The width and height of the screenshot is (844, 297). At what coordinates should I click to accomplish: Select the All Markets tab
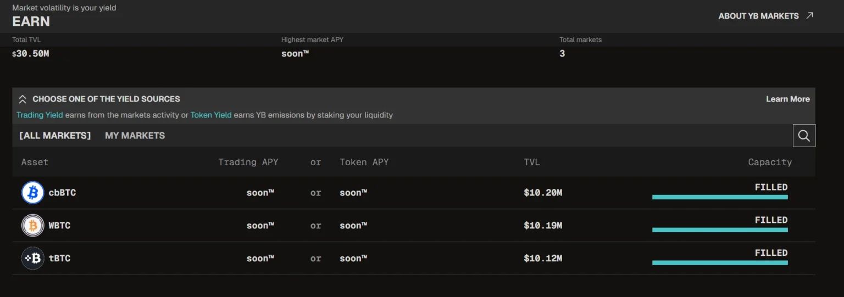point(55,136)
